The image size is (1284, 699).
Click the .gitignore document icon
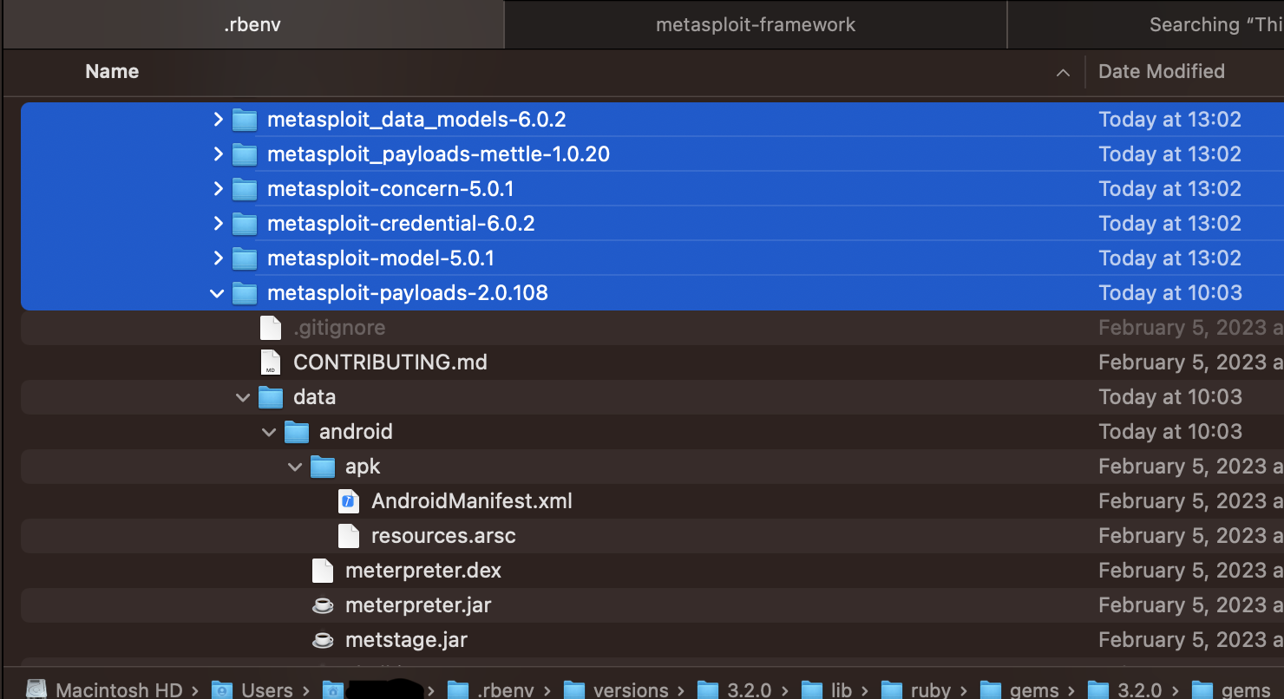[x=271, y=327]
